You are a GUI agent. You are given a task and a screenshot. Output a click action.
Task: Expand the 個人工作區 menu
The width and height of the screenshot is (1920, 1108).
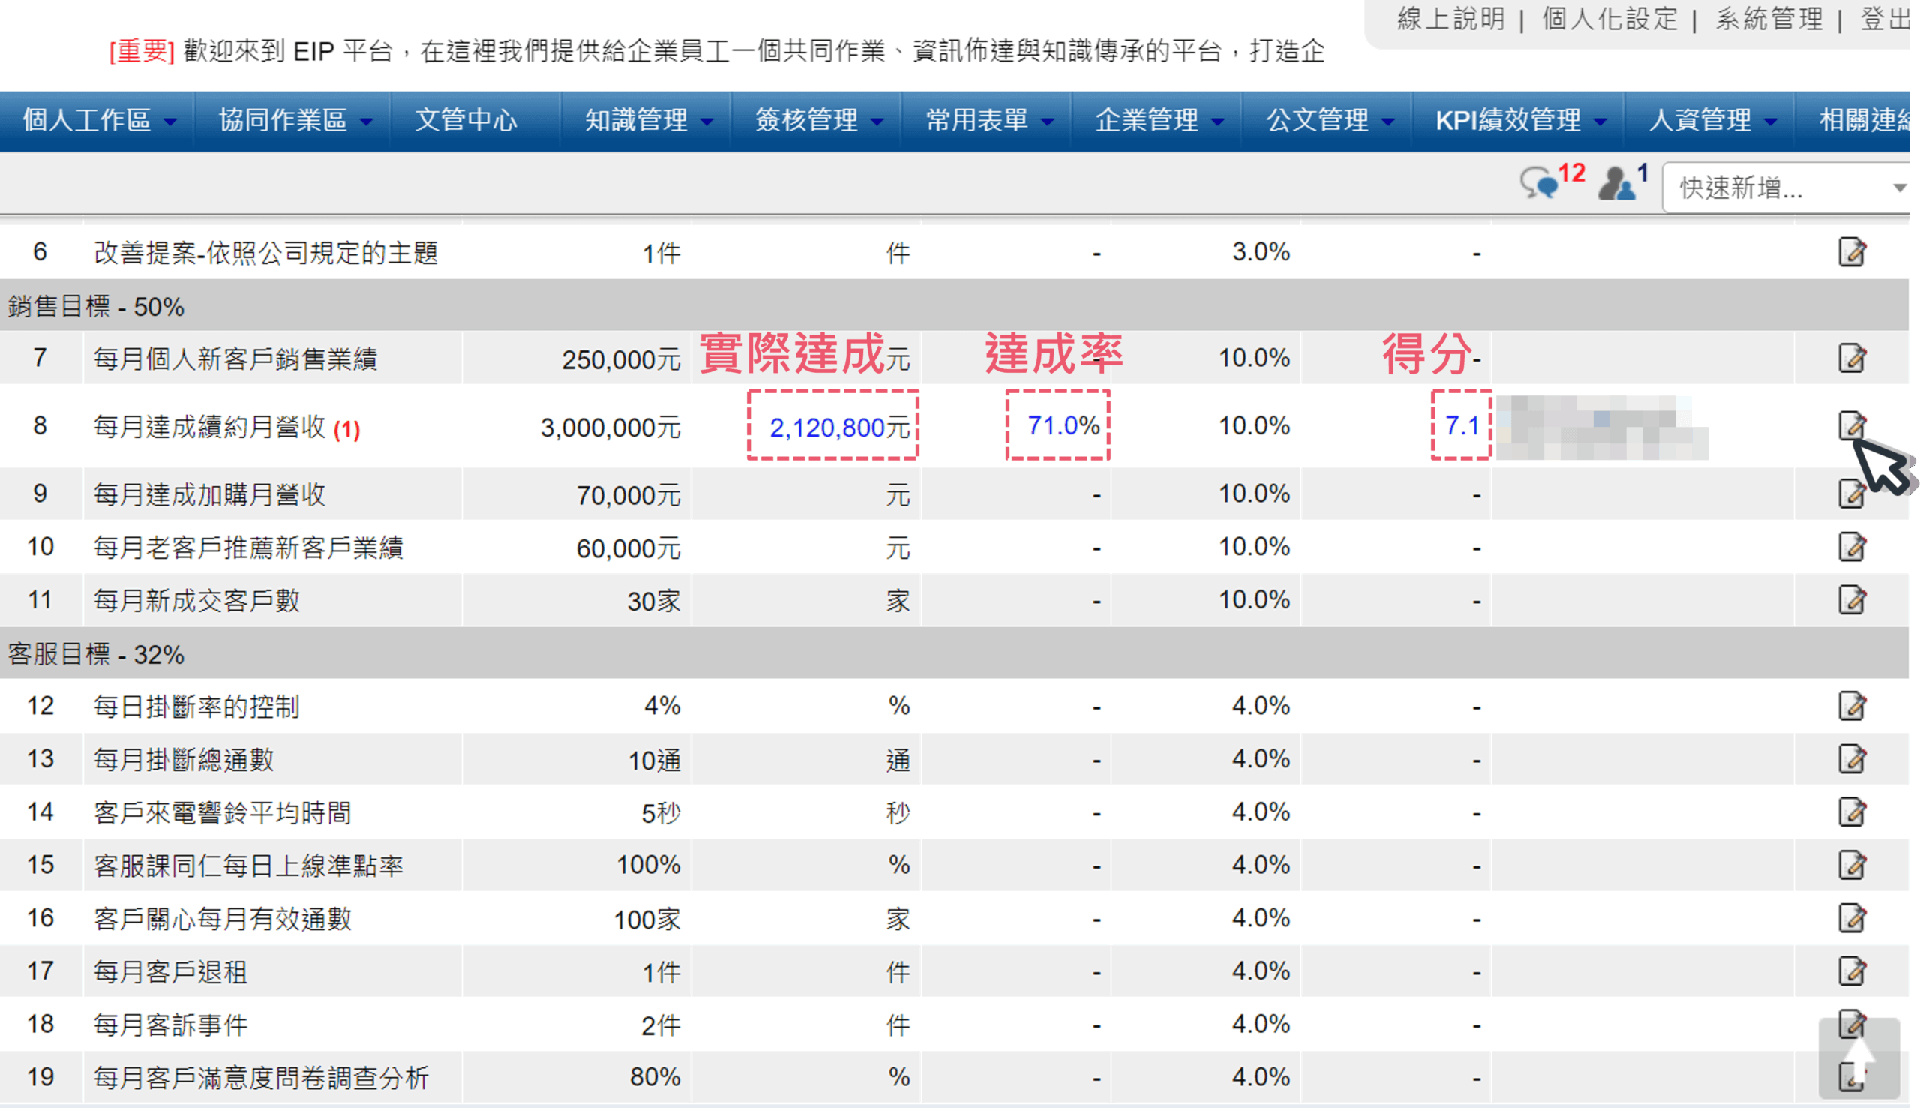point(97,120)
